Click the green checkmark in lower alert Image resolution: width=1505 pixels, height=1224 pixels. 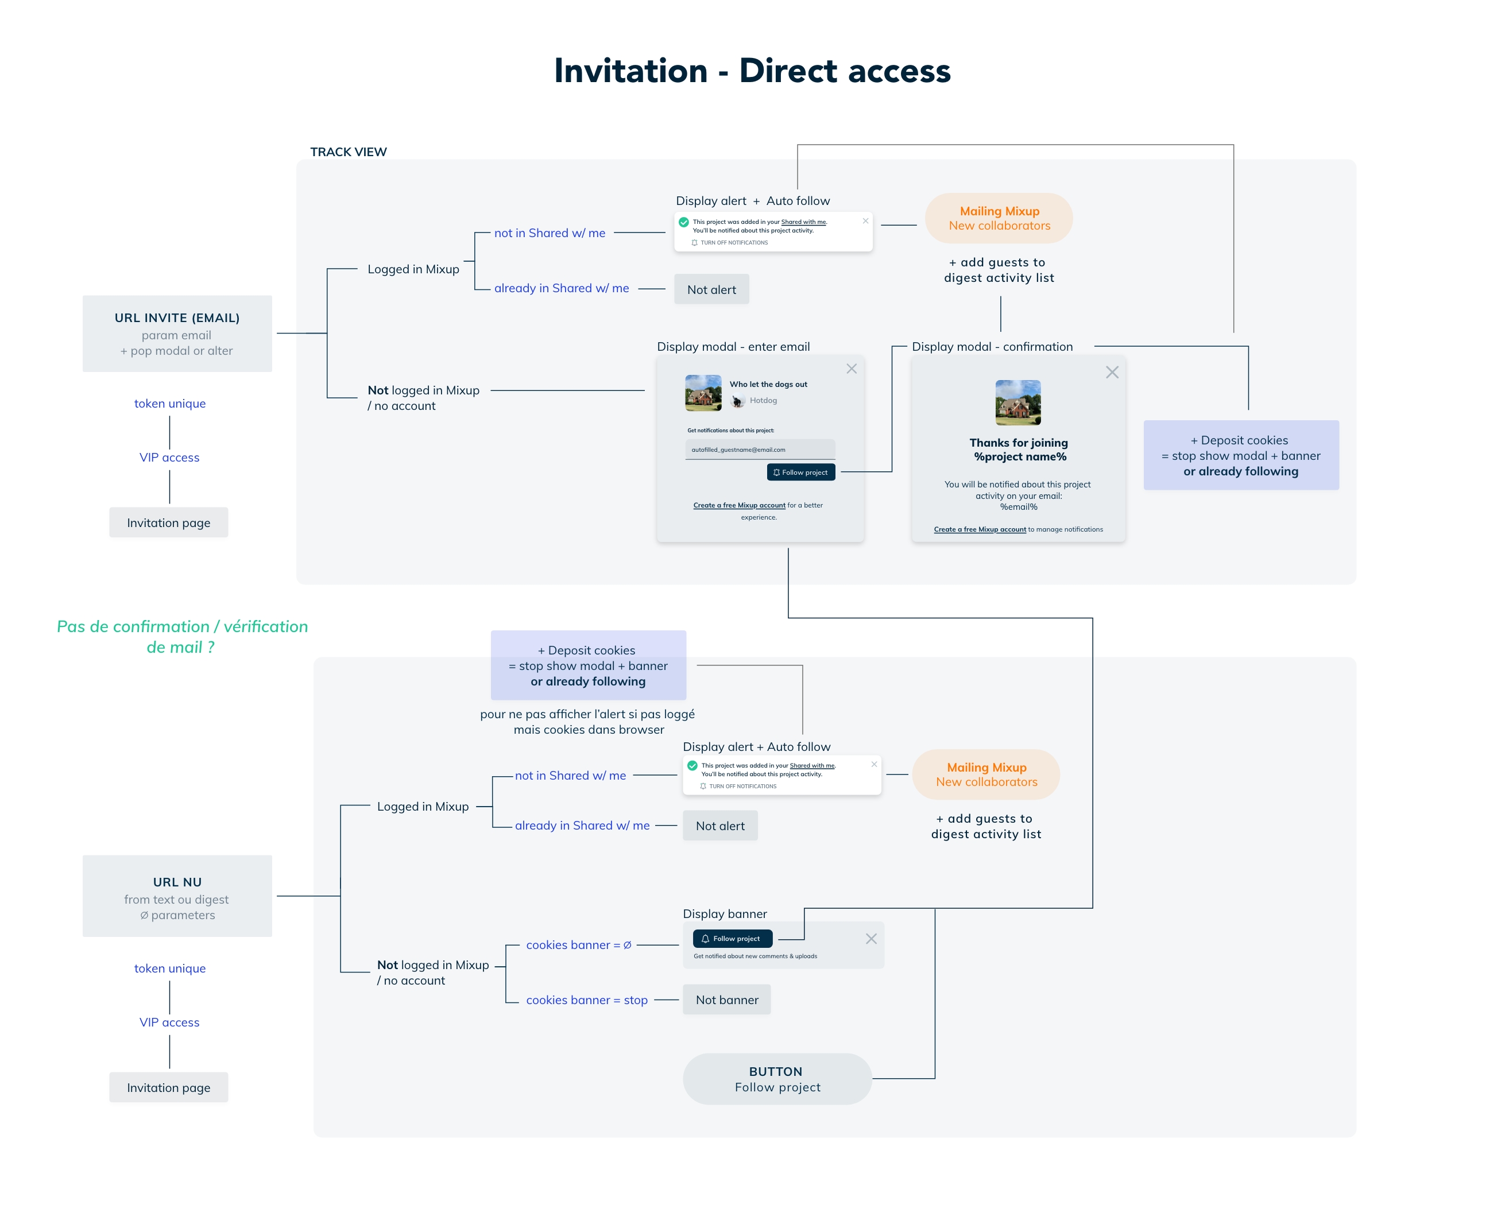tap(692, 766)
